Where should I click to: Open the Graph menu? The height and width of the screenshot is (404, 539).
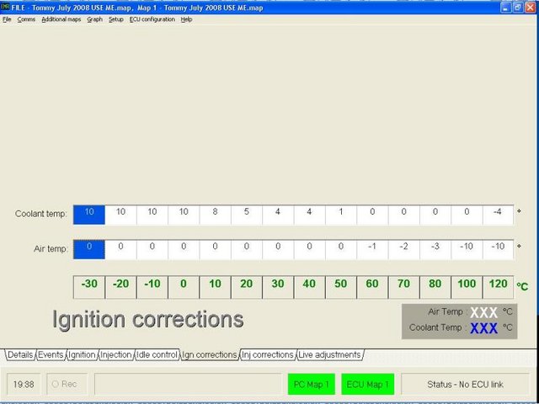tap(94, 19)
